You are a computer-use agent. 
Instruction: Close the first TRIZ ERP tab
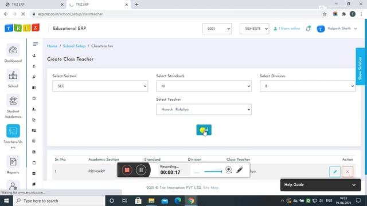63,5
